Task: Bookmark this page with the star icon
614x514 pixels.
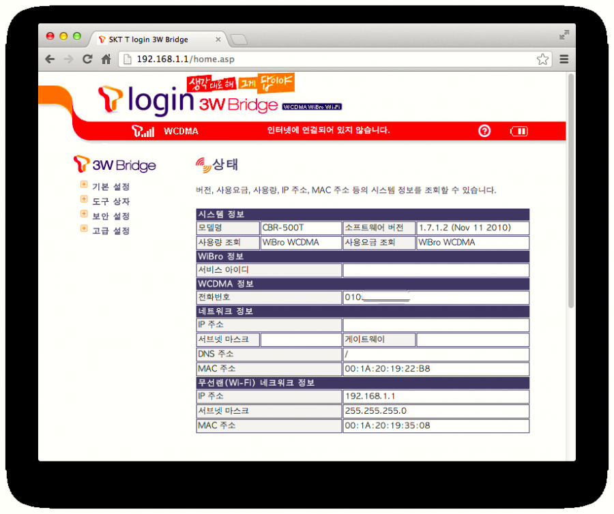Action: click(542, 59)
